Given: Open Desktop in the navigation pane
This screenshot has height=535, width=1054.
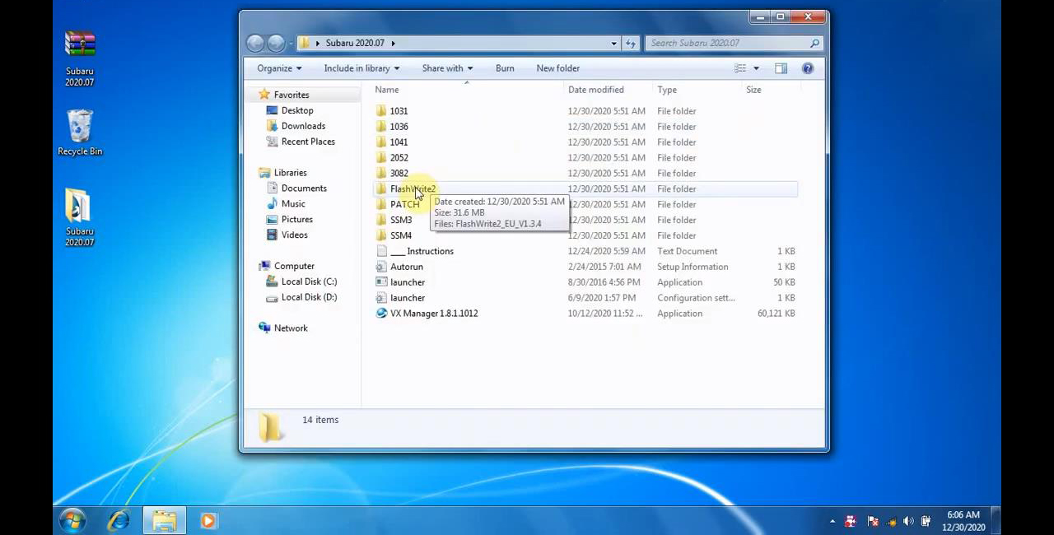Looking at the screenshot, I should 296,110.
